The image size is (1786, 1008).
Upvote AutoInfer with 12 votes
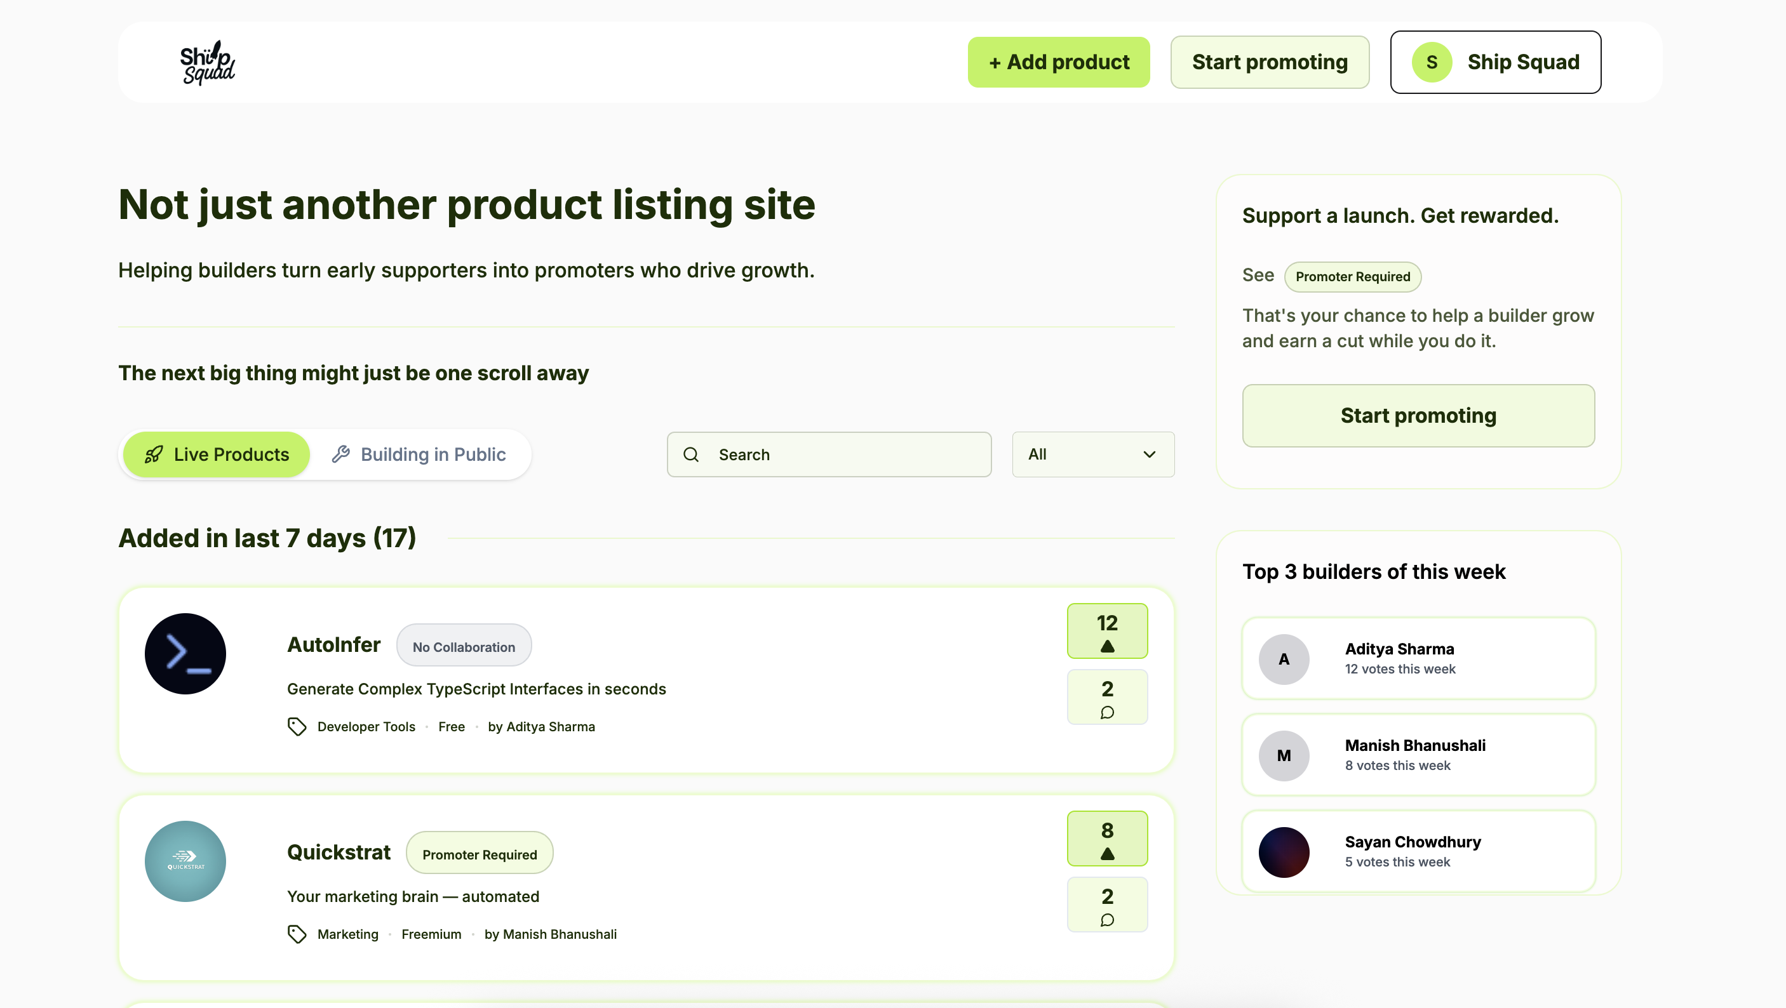coord(1106,631)
